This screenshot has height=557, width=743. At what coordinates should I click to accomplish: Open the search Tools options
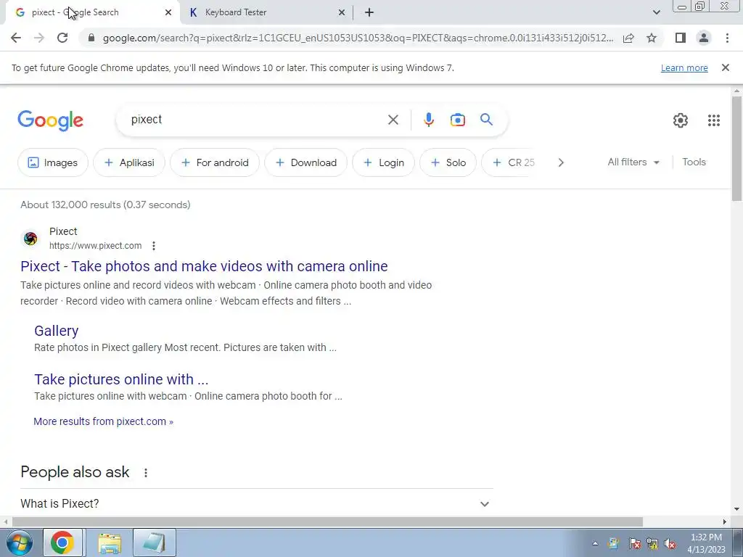(x=694, y=162)
